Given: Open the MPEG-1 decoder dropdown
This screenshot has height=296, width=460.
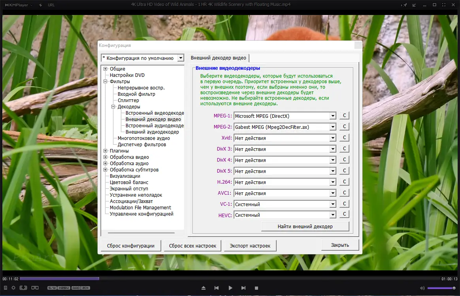Looking at the screenshot, I should pyautogui.click(x=332, y=115).
